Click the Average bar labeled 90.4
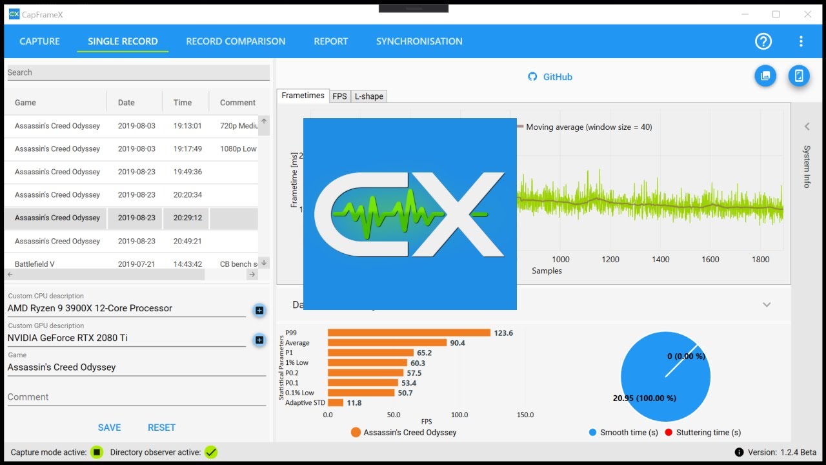This screenshot has width=826, height=465. coord(387,343)
